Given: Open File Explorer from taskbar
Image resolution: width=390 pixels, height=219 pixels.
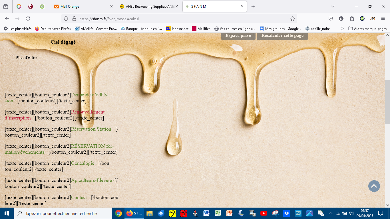Looking at the screenshot, I should tap(149, 213).
